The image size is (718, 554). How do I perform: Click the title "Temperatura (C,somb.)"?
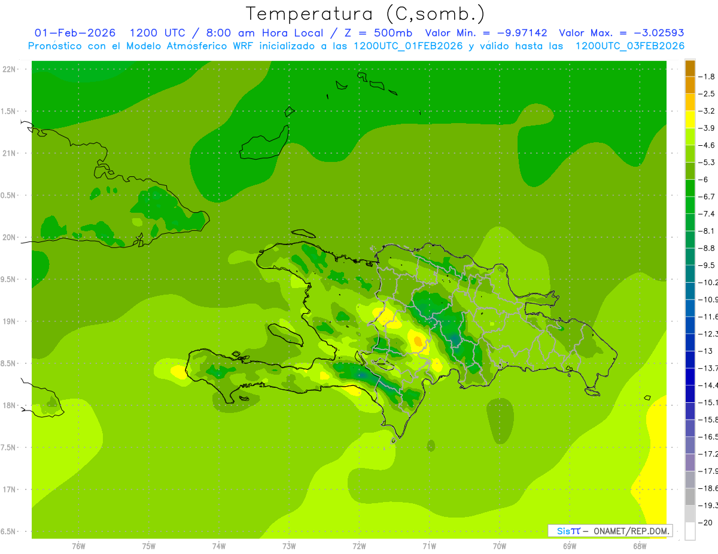point(366,14)
